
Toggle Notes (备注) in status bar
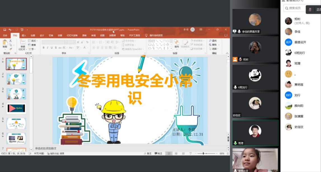[148, 153]
